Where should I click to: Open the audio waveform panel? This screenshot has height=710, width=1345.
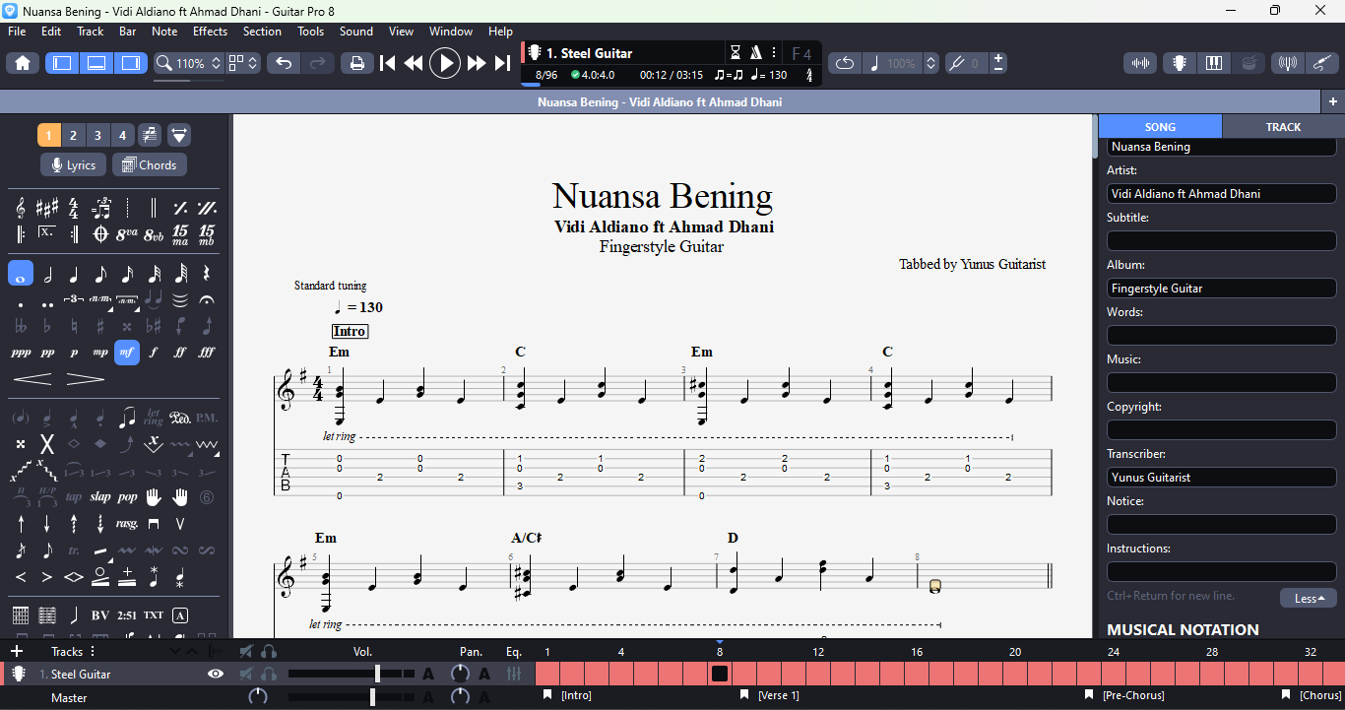coord(1140,63)
